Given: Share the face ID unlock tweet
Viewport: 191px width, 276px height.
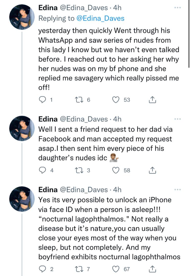Looking at the screenshot, I should point(152,269).
